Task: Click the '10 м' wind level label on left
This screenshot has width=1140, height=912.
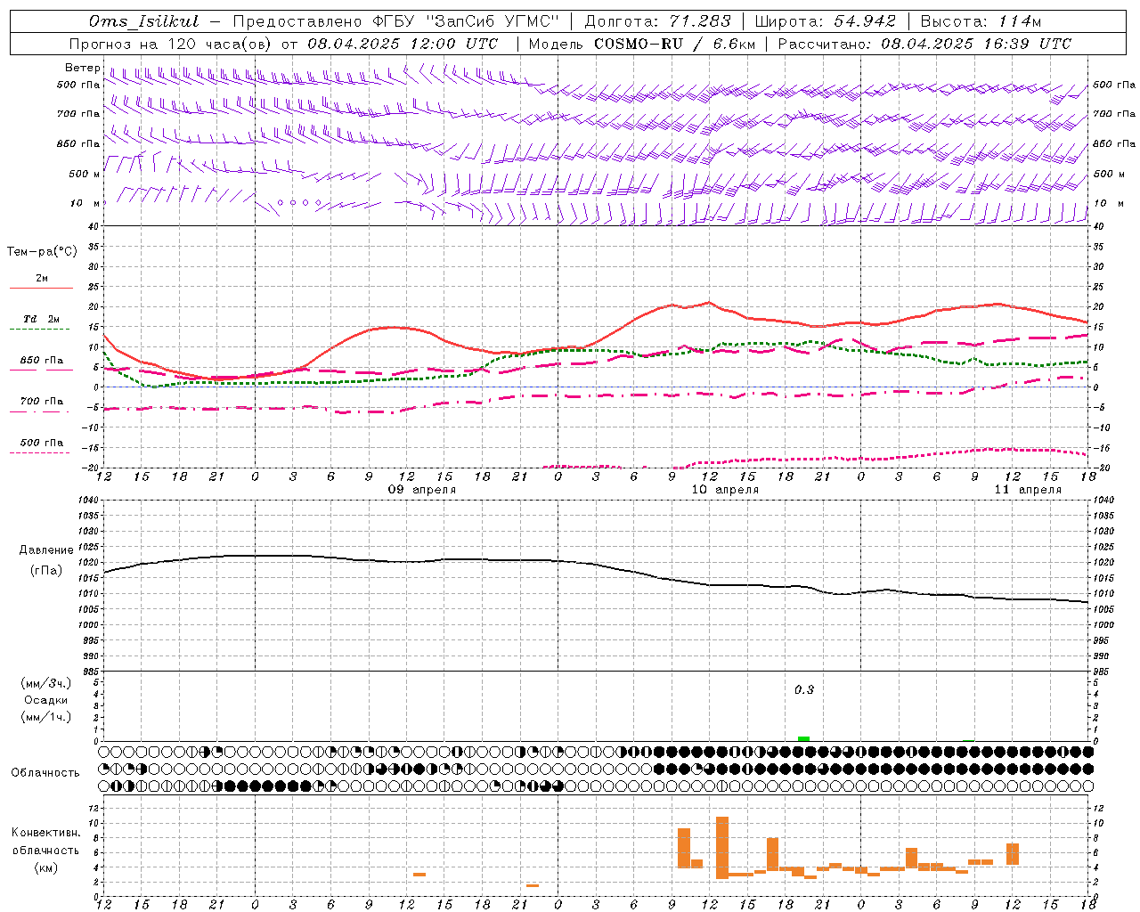Action: tap(85, 203)
